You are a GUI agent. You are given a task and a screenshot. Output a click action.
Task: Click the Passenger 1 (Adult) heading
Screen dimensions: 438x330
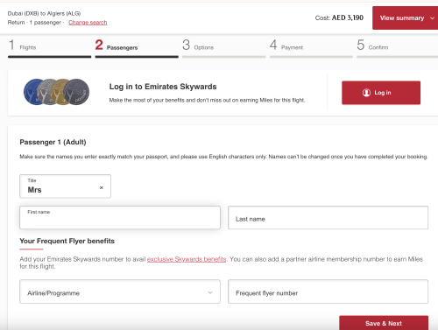point(53,142)
